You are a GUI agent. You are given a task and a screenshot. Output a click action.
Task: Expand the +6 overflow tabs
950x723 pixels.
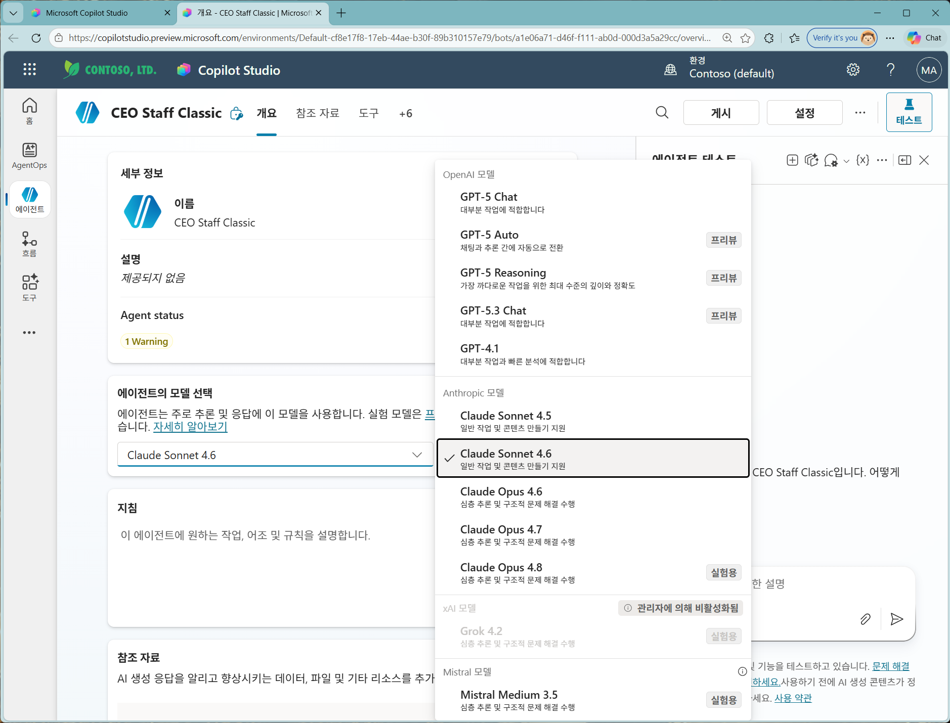click(406, 114)
